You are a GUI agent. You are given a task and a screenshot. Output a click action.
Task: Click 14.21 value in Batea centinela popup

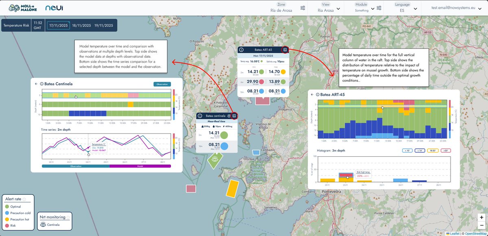pyautogui.click(x=213, y=132)
